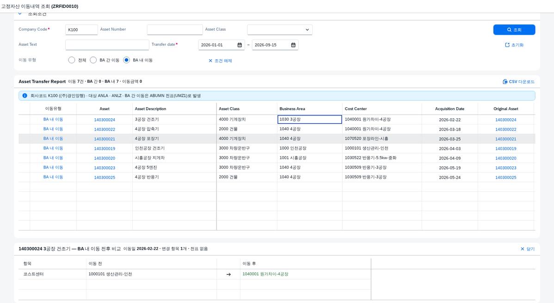554x303 pixels.
Task: Click the 2000 건물 cell in 4공장 반응기 row
Action: tap(246, 177)
